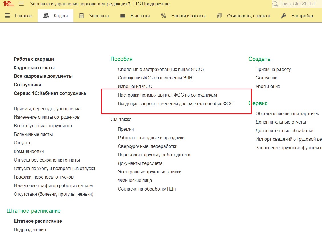Open Переводы к другому работодателю
Viewport: 322px width, 233px height.
[x=154, y=155]
